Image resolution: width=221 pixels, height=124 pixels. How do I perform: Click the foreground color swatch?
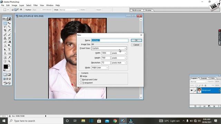click(x=6, y=66)
